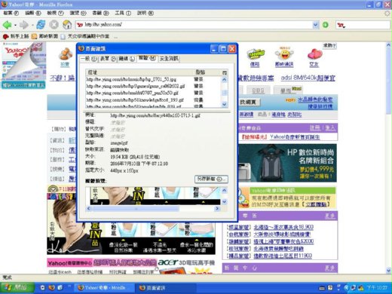Click the preview pane's left scroll arrow
The height and width of the screenshot is (294, 392).
tap(89, 209)
